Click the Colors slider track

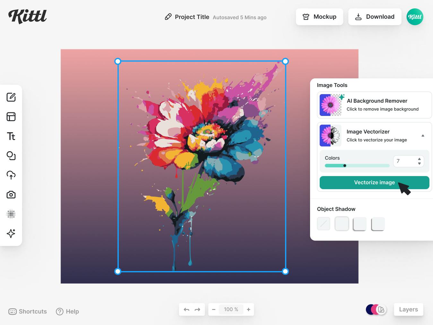tap(357, 166)
